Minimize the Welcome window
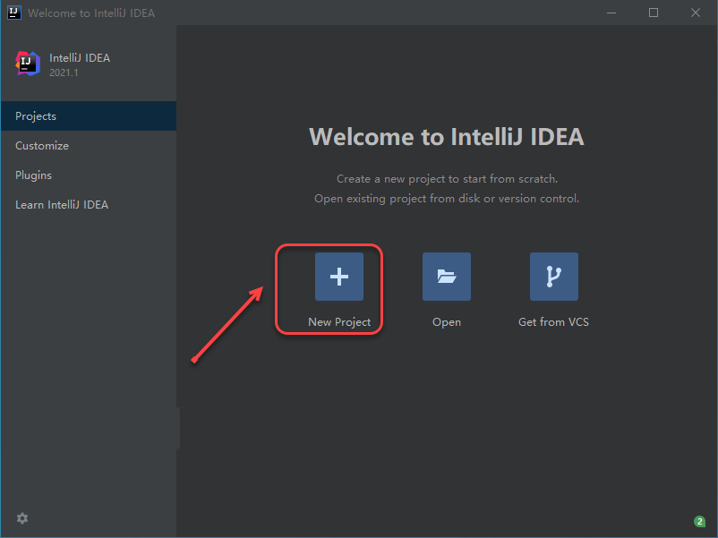The height and width of the screenshot is (538, 718). click(611, 13)
